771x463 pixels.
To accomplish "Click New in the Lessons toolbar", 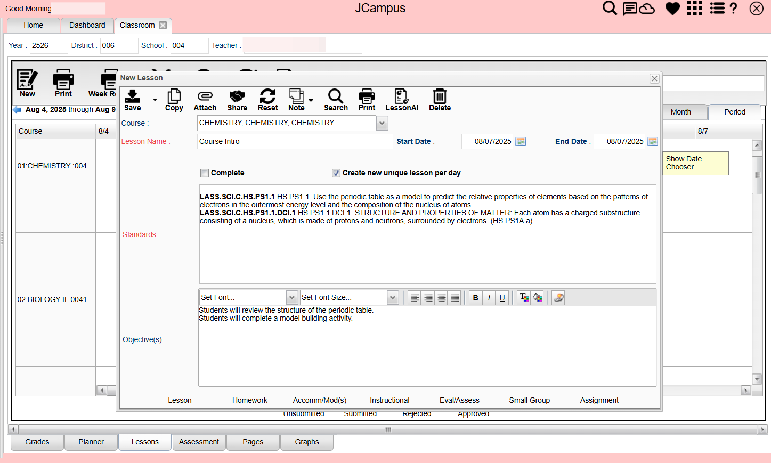I will (x=27, y=83).
